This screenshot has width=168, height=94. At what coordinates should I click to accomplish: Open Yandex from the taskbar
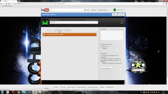tap(8, 92)
